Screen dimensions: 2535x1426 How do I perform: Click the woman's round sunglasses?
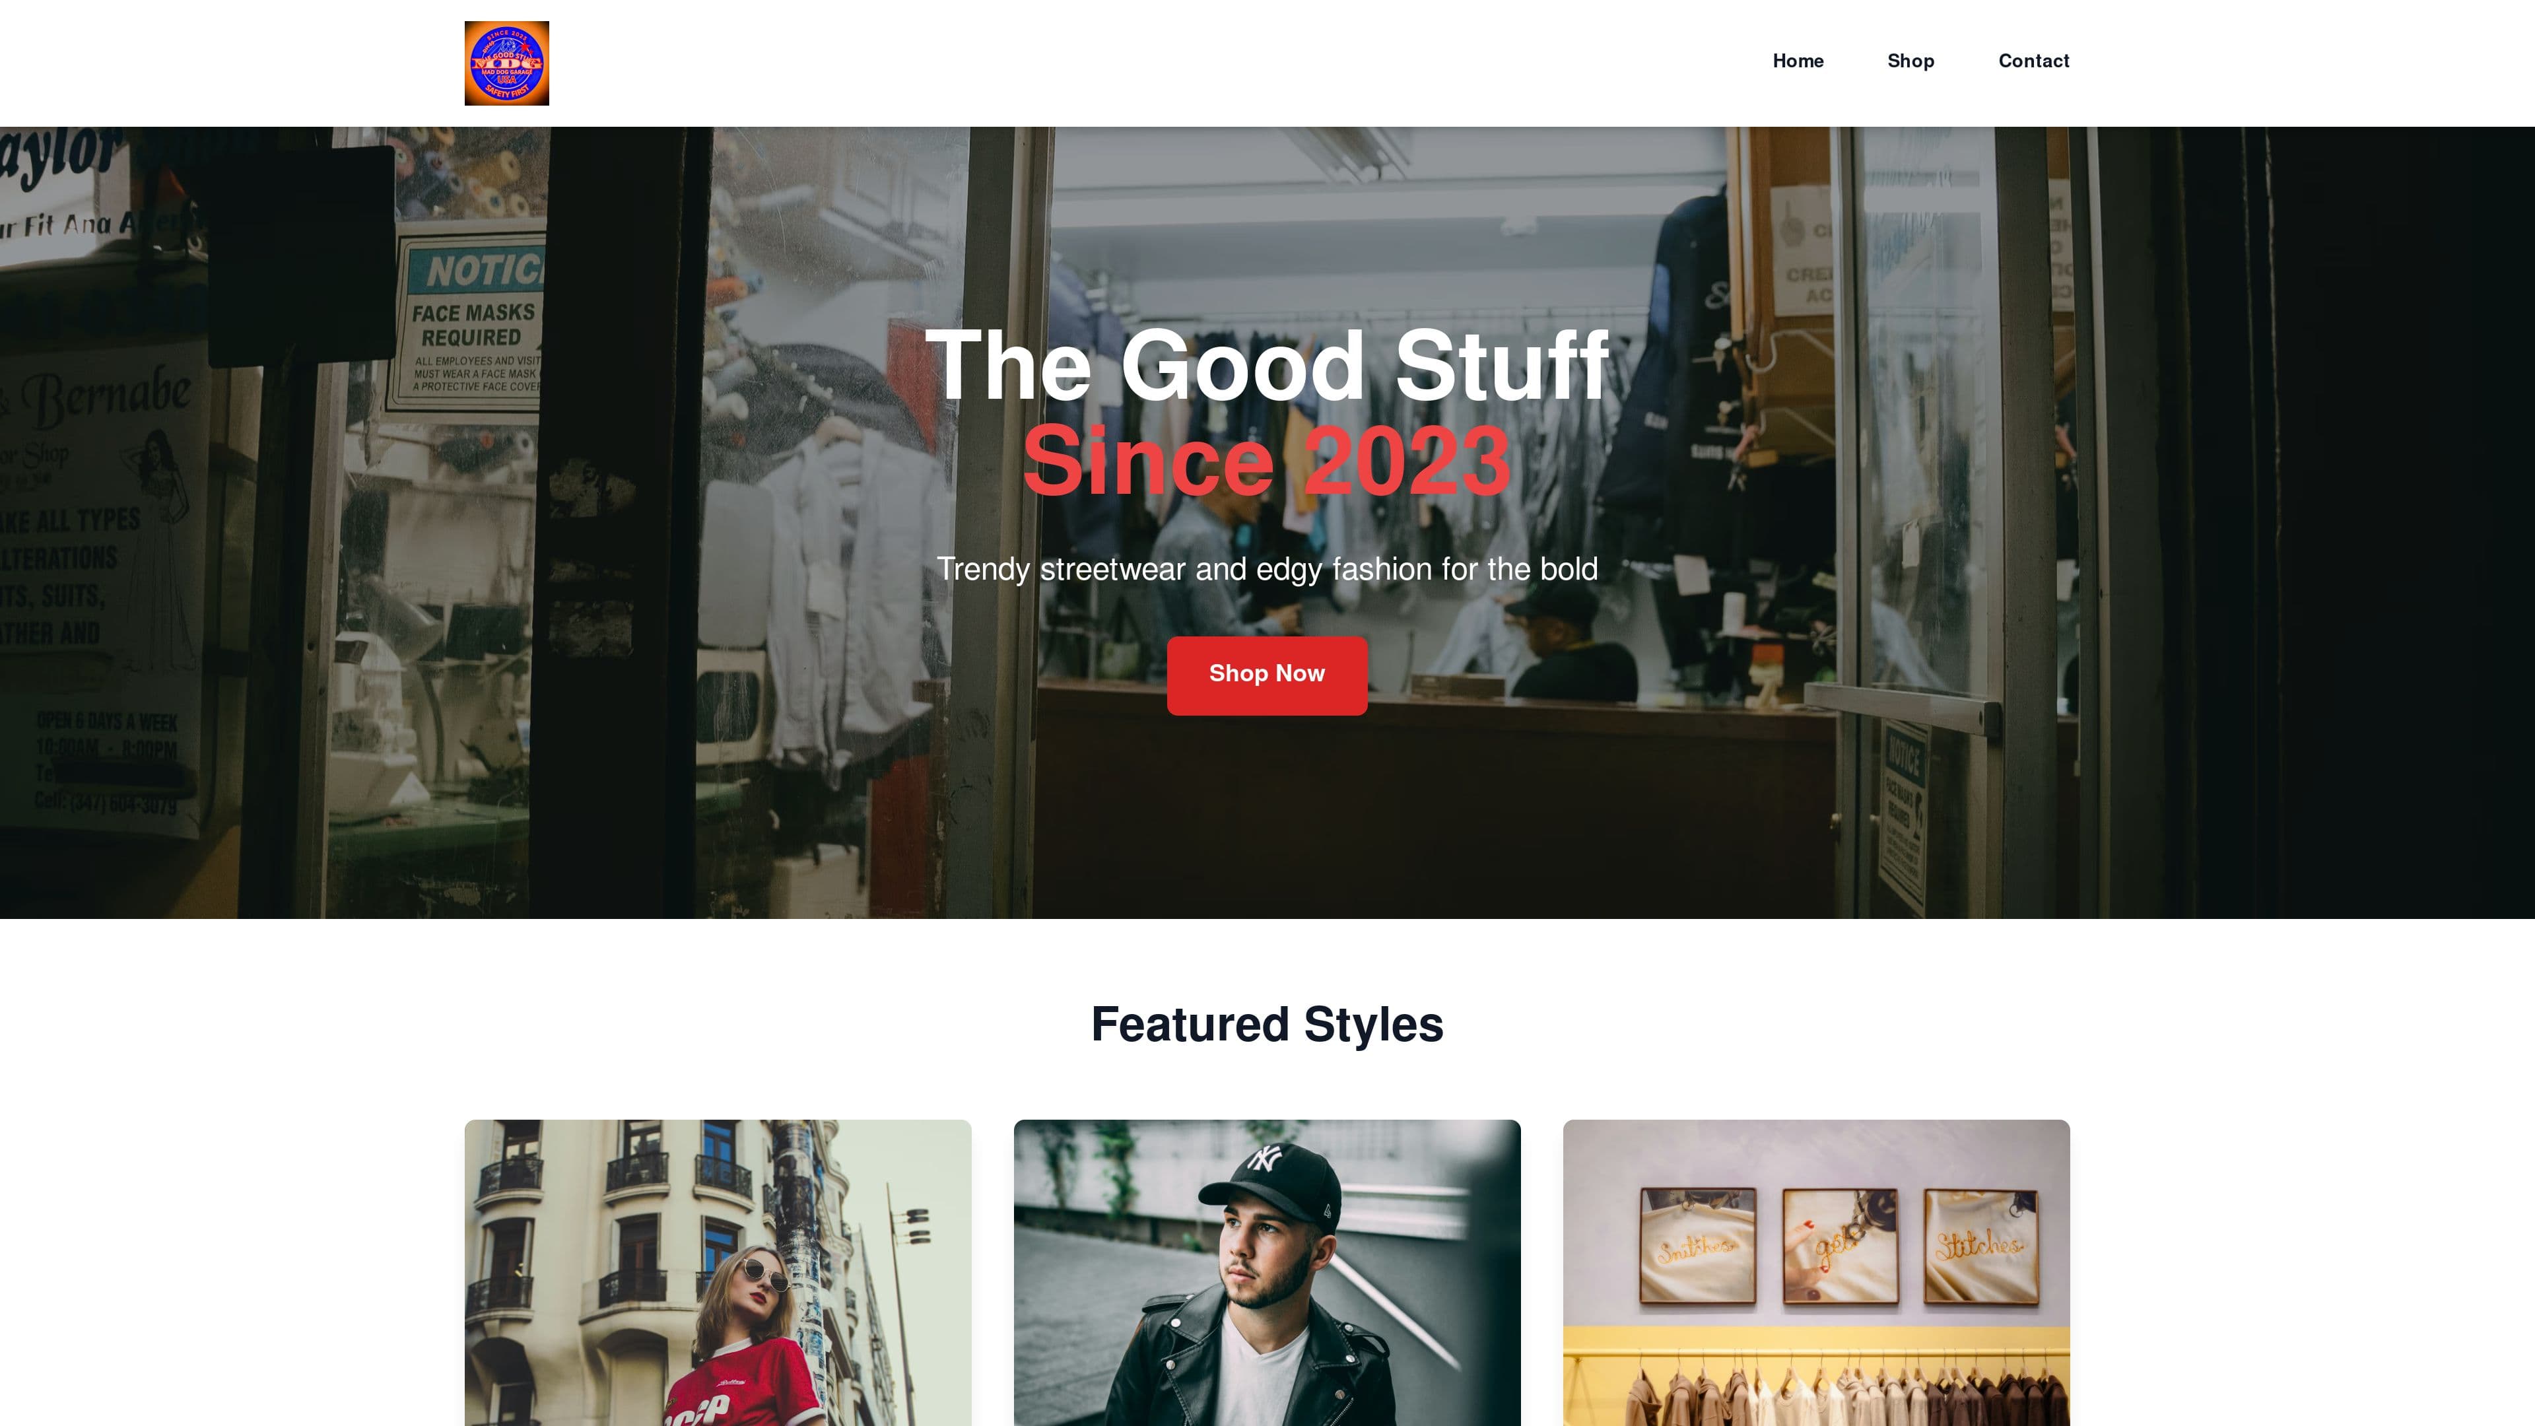tap(764, 1275)
